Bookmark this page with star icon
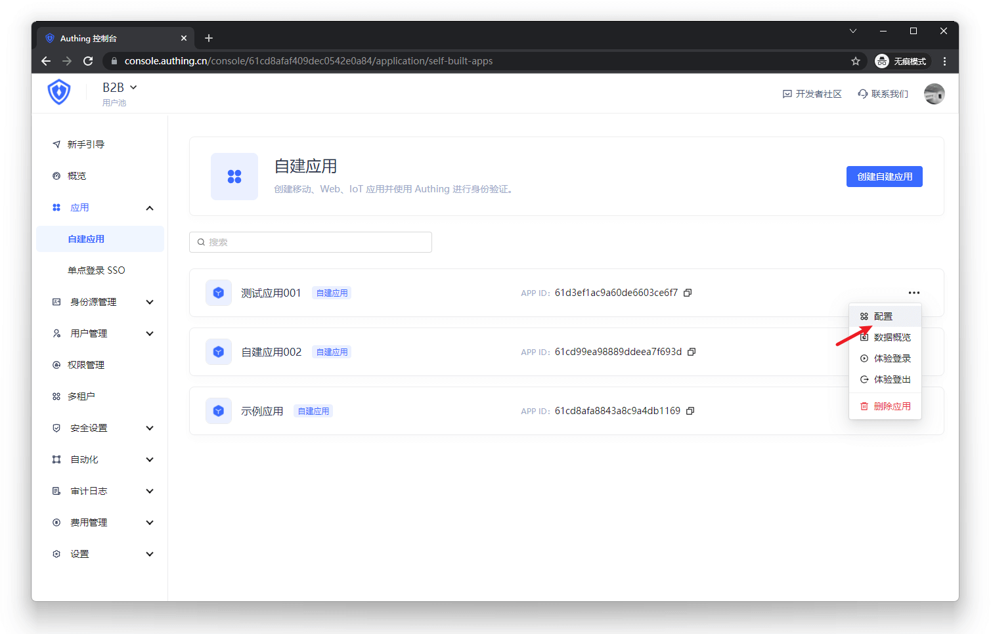991x634 pixels. tap(855, 61)
